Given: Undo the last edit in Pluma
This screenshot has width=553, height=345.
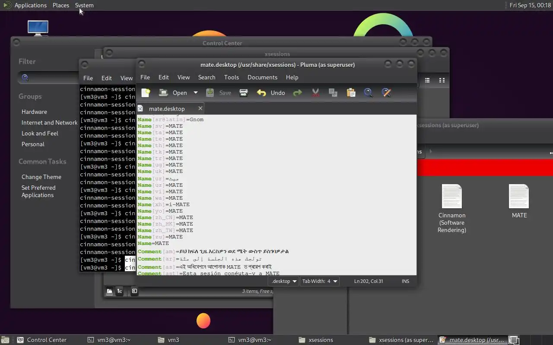Looking at the screenshot, I should click(x=271, y=93).
